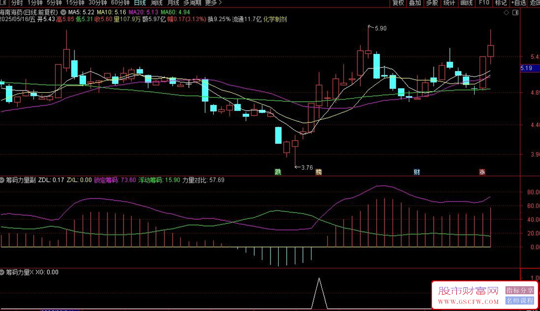Viewport: 540px width, 311px height.
Task: Click the diamond icon in chart header
Action: (507, 12)
